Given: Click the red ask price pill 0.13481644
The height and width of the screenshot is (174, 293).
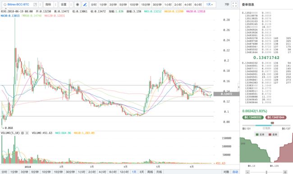Looking at the screenshot, I should coord(276,117).
